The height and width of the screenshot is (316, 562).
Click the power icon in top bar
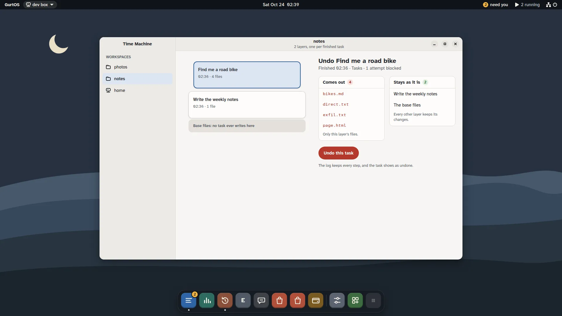click(x=555, y=5)
